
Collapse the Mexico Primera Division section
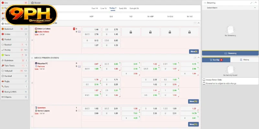(x=198, y=58)
